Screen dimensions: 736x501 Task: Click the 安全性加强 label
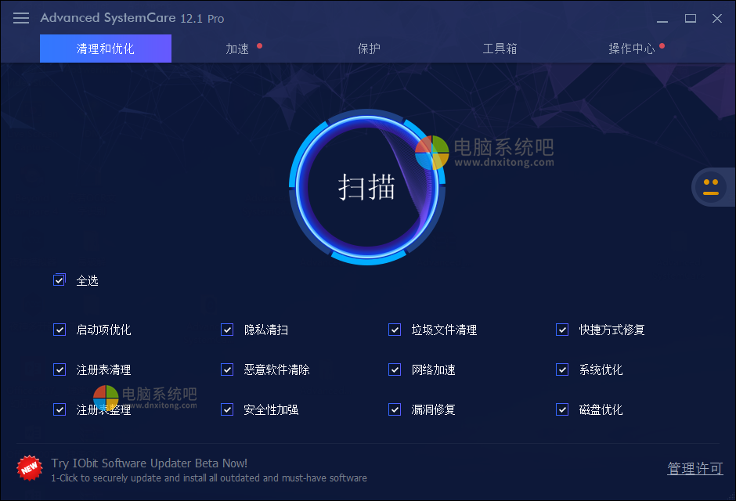tap(272, 409)
